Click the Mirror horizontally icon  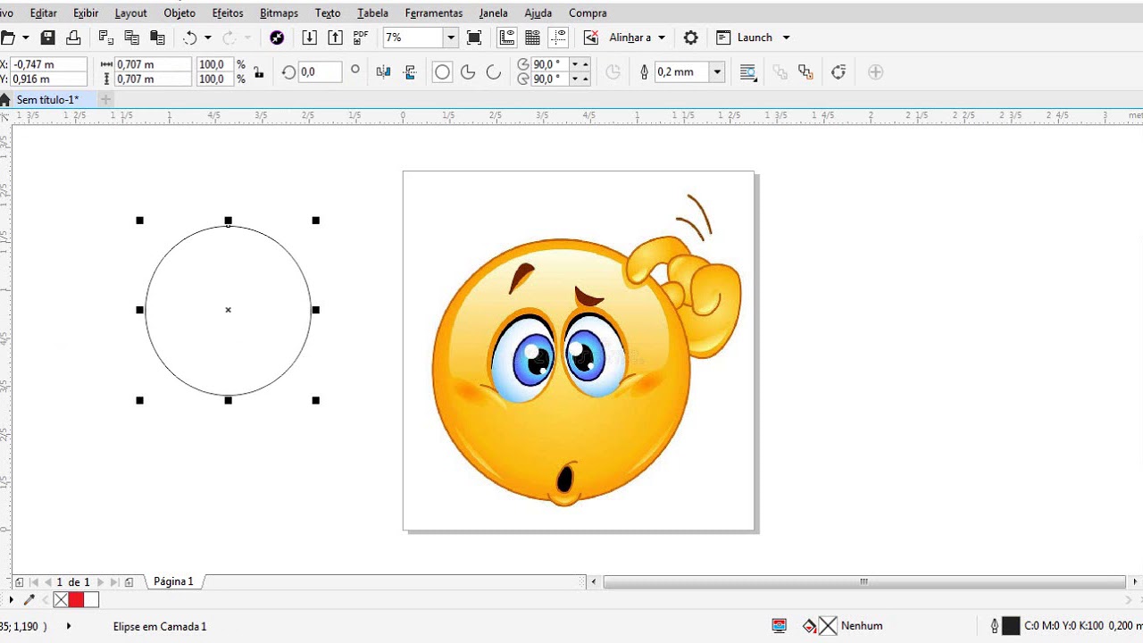pos(384,72)
